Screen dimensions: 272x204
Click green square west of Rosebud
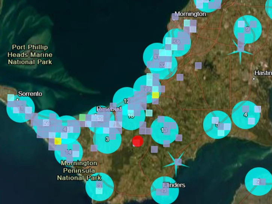[x=82, y=118]
